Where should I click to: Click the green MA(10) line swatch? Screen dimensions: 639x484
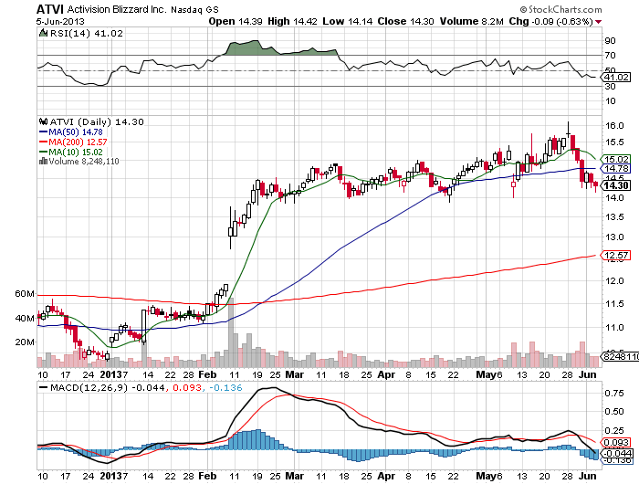(43, 153)
